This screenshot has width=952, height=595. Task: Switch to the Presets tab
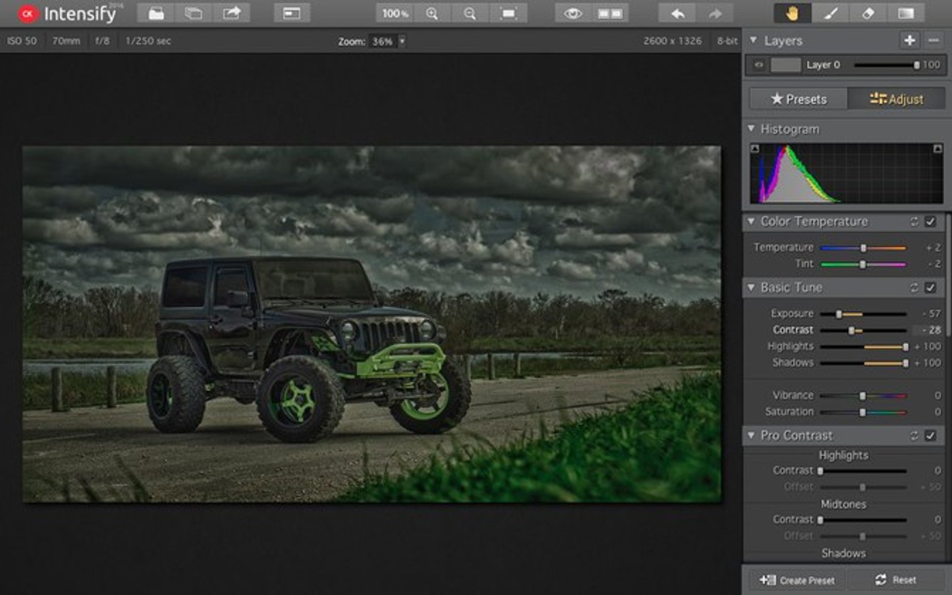pos(798,99)
